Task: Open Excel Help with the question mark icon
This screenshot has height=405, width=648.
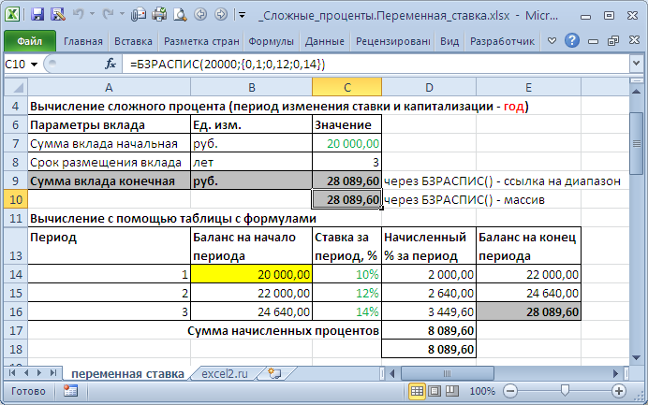Action: point(572,40)
